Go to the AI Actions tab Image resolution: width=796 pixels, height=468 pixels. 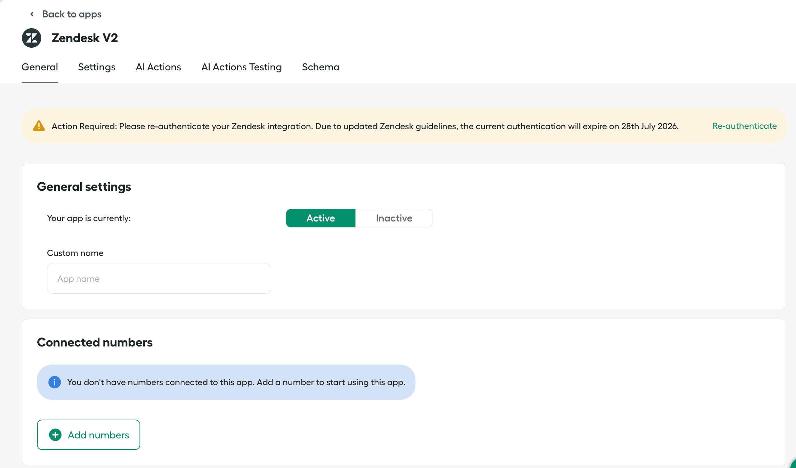tap(158, 67)
